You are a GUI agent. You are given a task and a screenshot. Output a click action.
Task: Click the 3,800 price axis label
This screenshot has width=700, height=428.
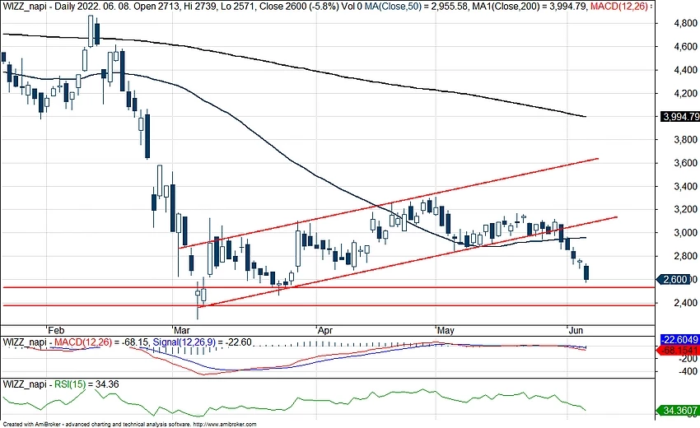pos(685,140)
